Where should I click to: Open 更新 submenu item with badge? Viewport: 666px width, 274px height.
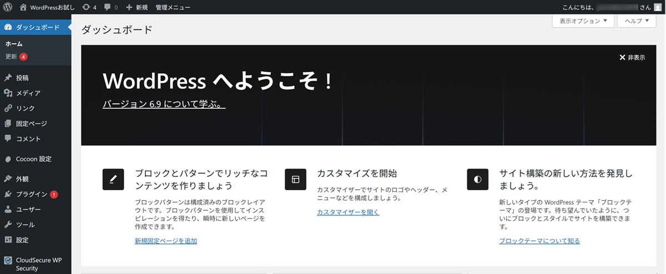[x=12, y=57]
